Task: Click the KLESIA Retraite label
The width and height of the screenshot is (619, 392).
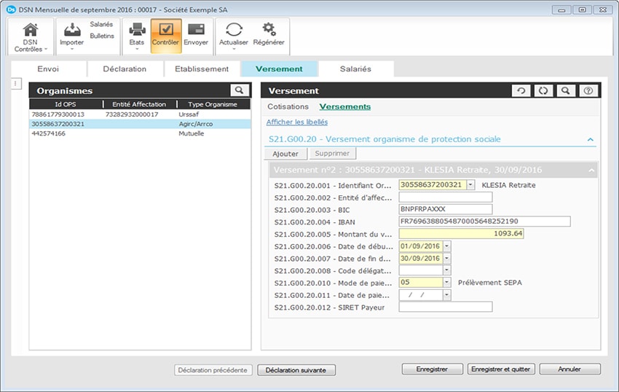Action: (x=509, y=185)
